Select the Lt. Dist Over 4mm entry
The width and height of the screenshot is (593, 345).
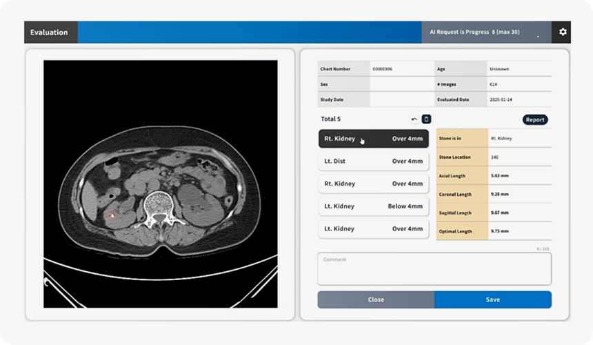click(x=373, y=161)
